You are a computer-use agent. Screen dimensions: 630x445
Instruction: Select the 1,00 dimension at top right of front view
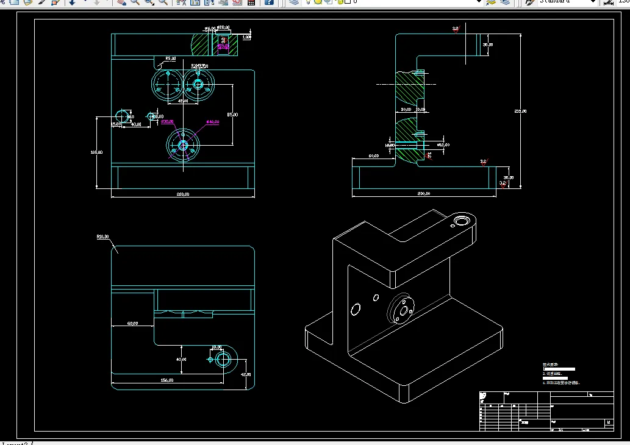(246, 37)
